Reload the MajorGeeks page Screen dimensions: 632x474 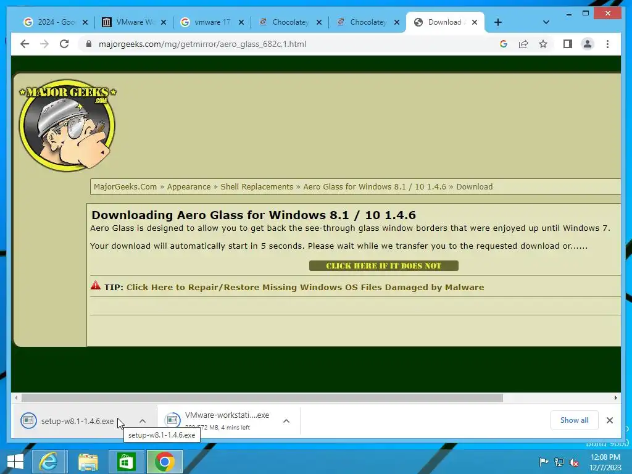pos(64,44)
